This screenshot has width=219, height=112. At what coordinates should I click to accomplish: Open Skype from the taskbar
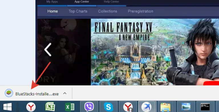[108, 107]
